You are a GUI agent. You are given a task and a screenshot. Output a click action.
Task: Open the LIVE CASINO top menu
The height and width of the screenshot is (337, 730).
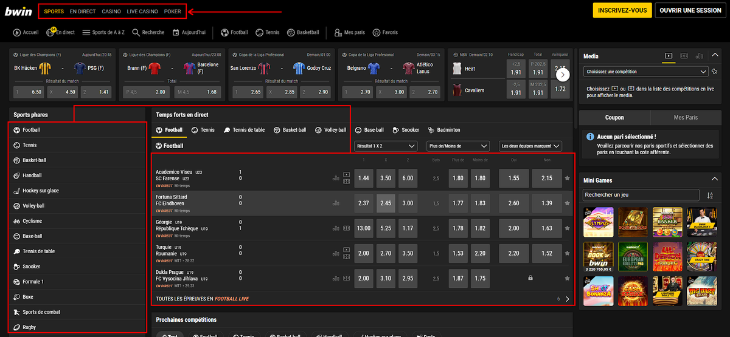(x=142, y=12)
